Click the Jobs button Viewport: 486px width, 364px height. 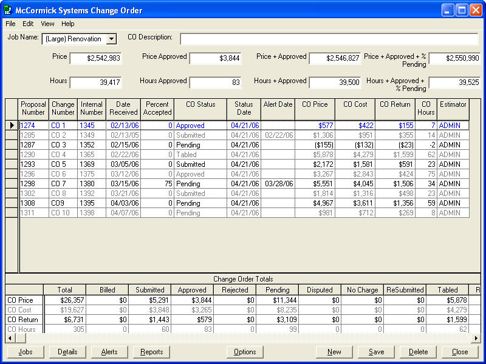(26, 352)
